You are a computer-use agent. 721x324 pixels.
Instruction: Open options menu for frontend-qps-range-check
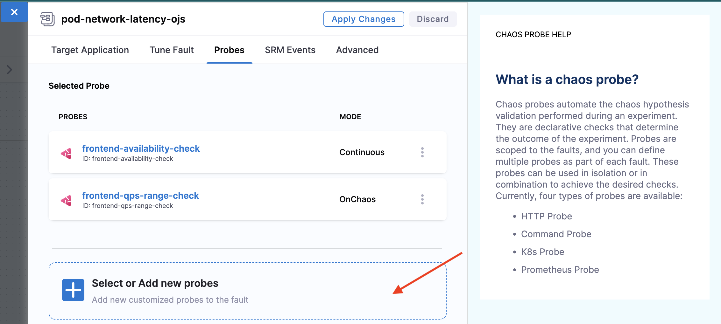pos(422,199)
